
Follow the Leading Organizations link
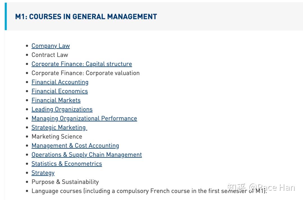pyautogui.click(x=62, y=109)
